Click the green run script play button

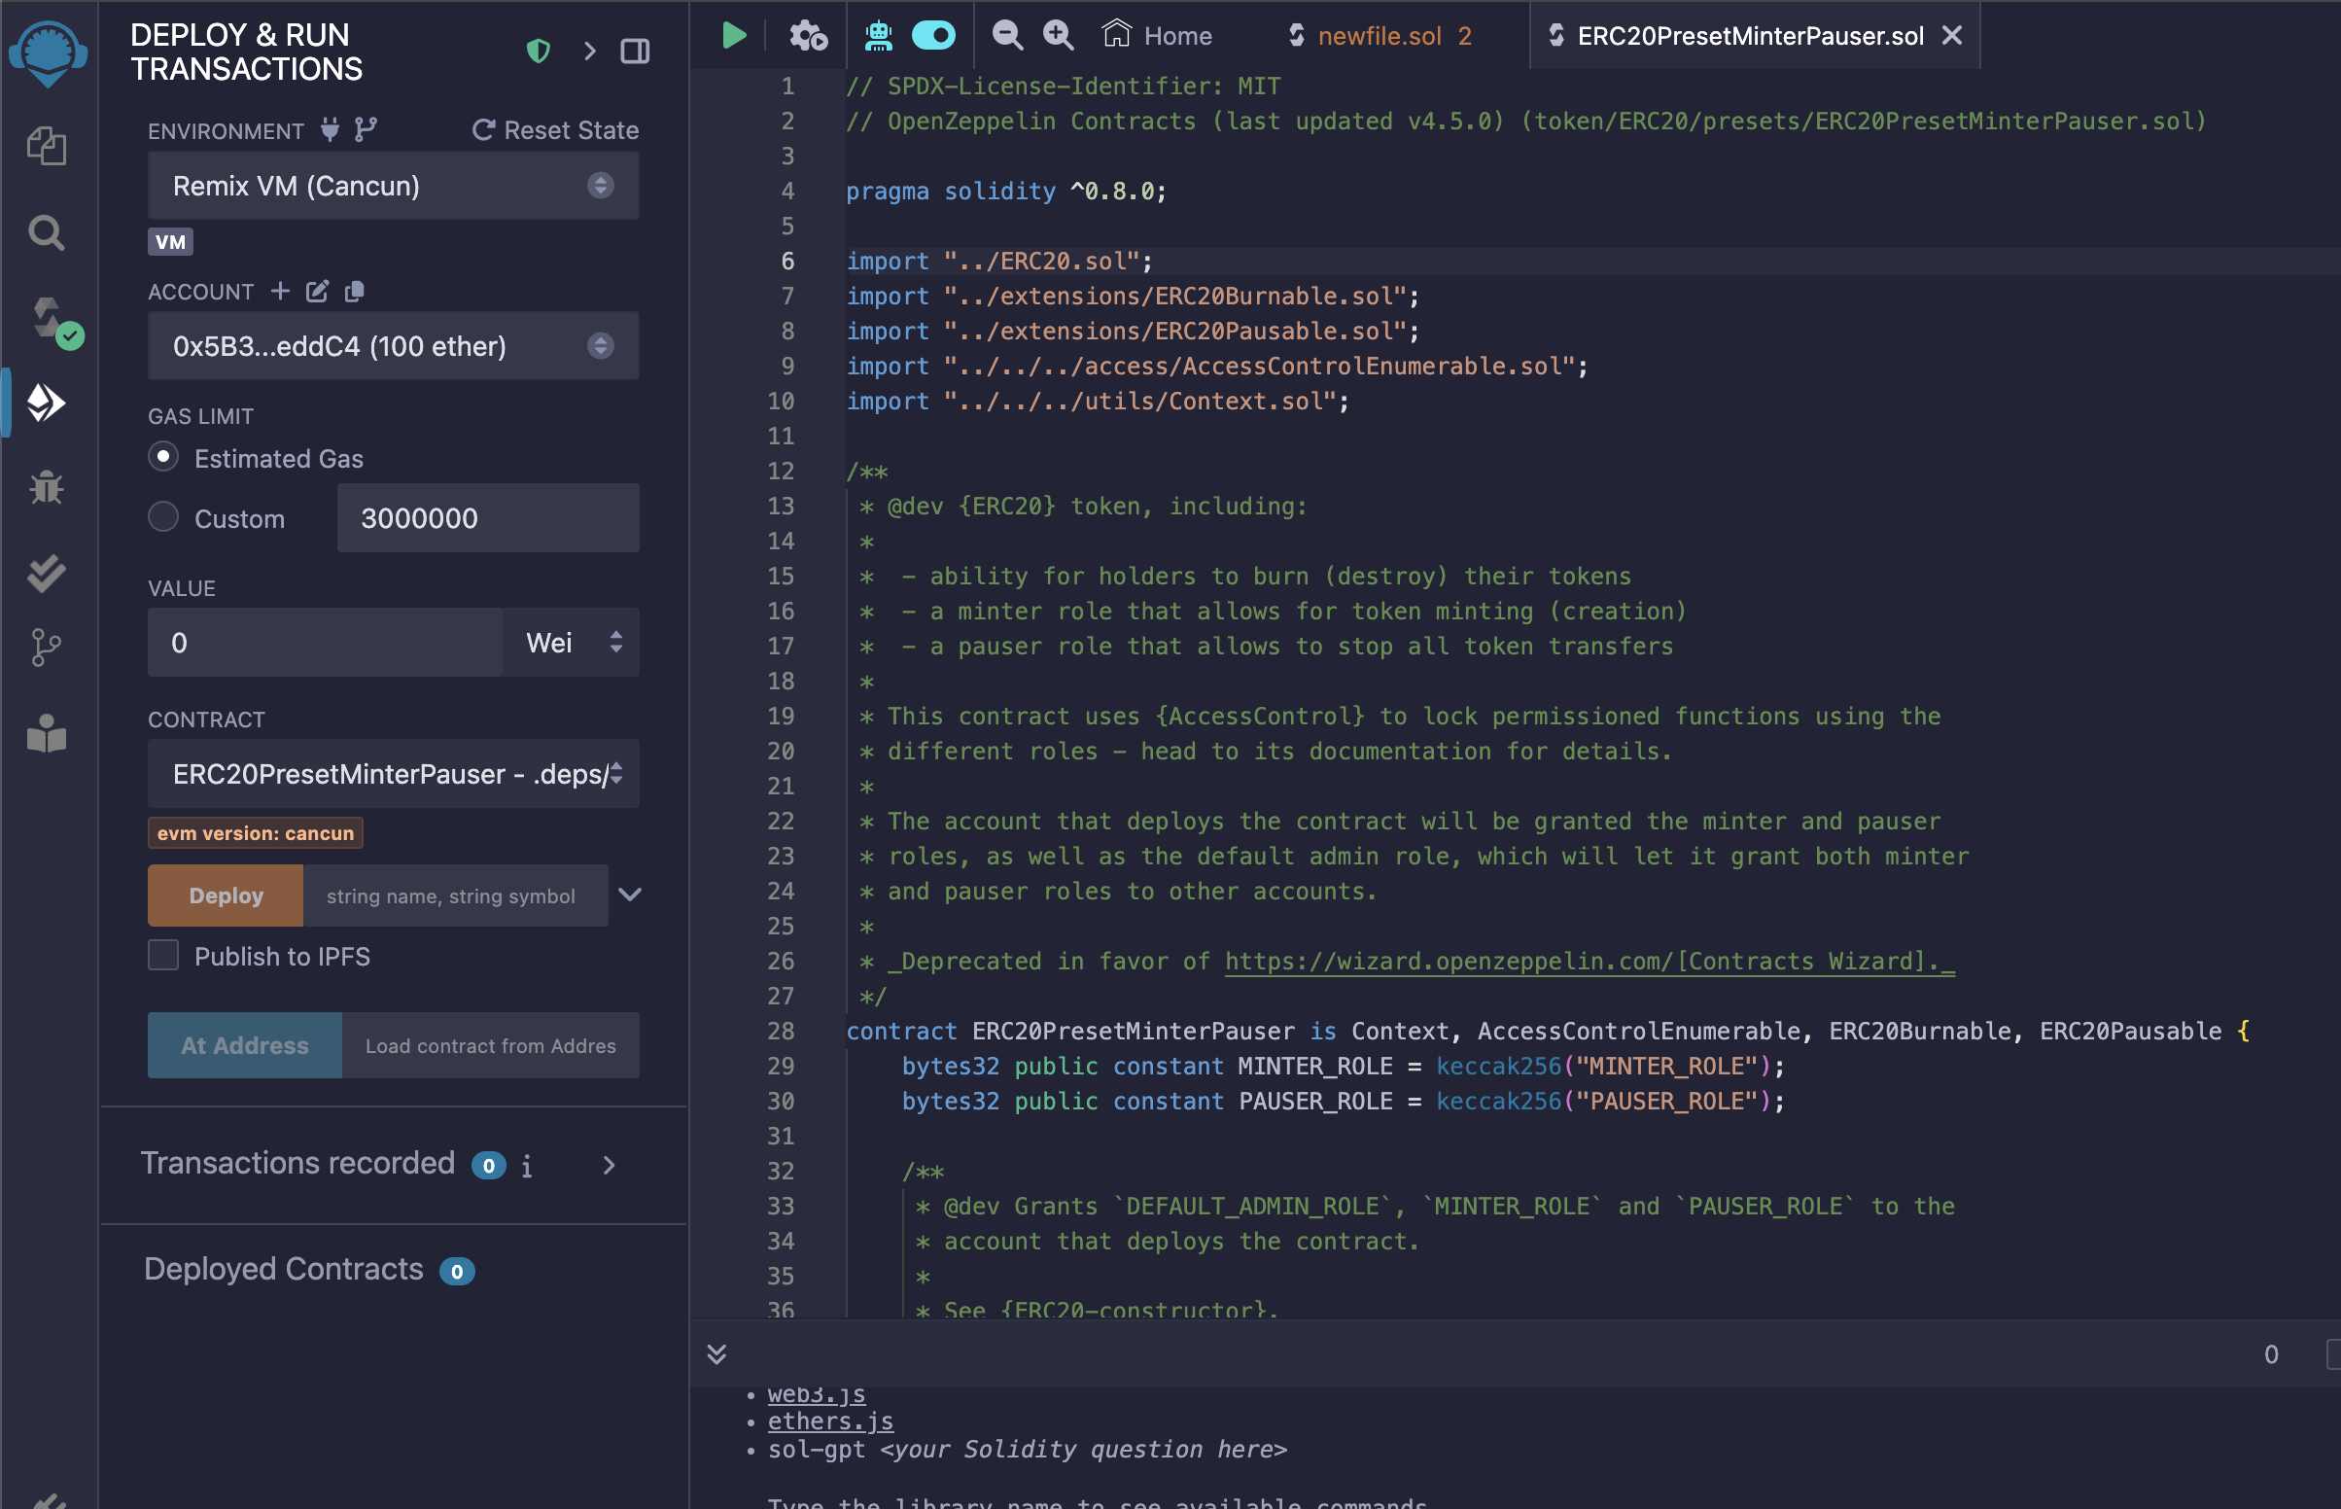coord(734,36)
